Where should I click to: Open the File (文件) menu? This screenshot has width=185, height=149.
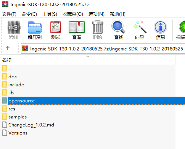pyautogui.click(x=9, y=14)
